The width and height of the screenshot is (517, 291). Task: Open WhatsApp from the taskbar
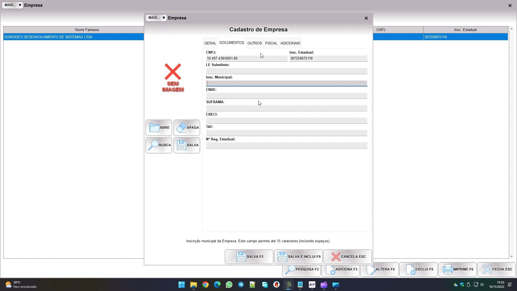click(229, 285)
